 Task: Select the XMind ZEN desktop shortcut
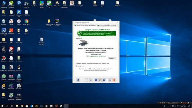coord(11,31)
